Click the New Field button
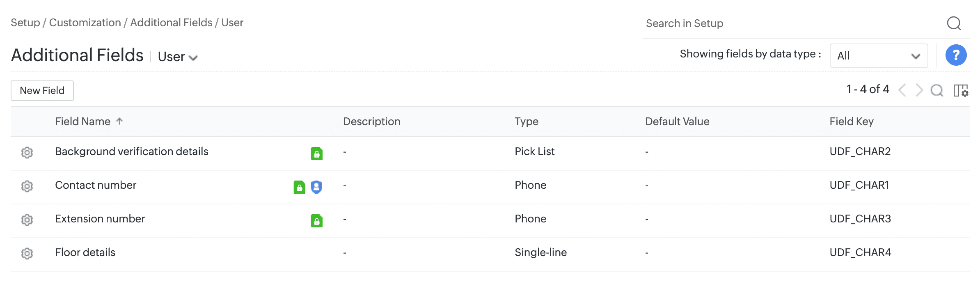The width and height of the screenshot is (980, 293). (42, 91)
